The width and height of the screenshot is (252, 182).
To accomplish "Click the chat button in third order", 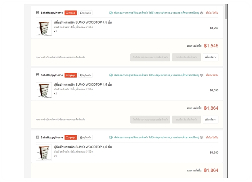I will (x=71, y=137).
